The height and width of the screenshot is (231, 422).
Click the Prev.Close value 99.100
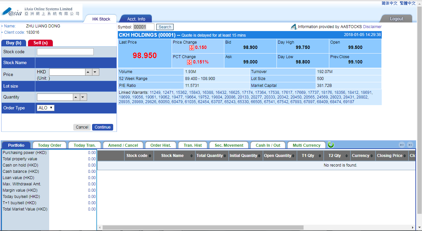pos(355,62)
